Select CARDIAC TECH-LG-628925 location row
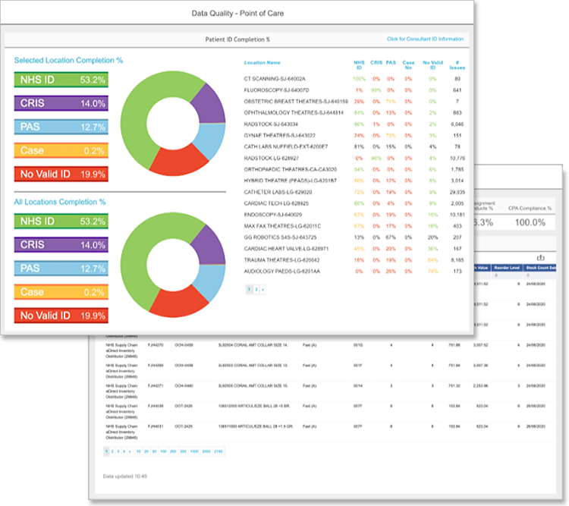The width and height of the screenshot is (569, 506). pyautogui.click(x=354, y=203)
